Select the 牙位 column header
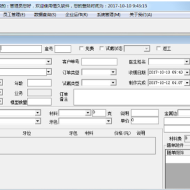The height and width of the screenshot is (190, 190). coord(26,133)
